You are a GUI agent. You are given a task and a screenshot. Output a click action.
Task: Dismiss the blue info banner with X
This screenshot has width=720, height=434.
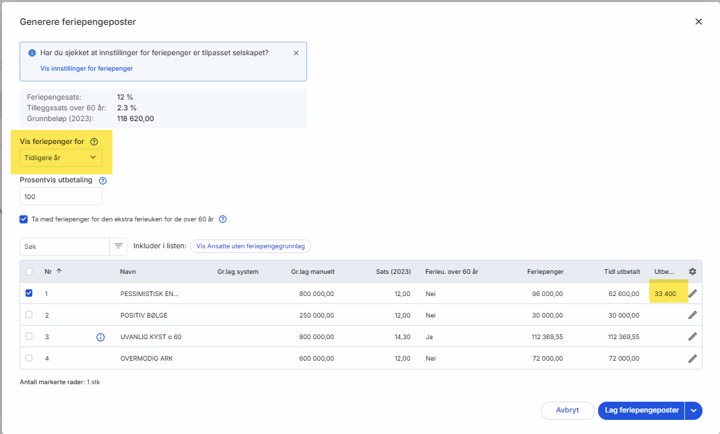click(296, 53)
